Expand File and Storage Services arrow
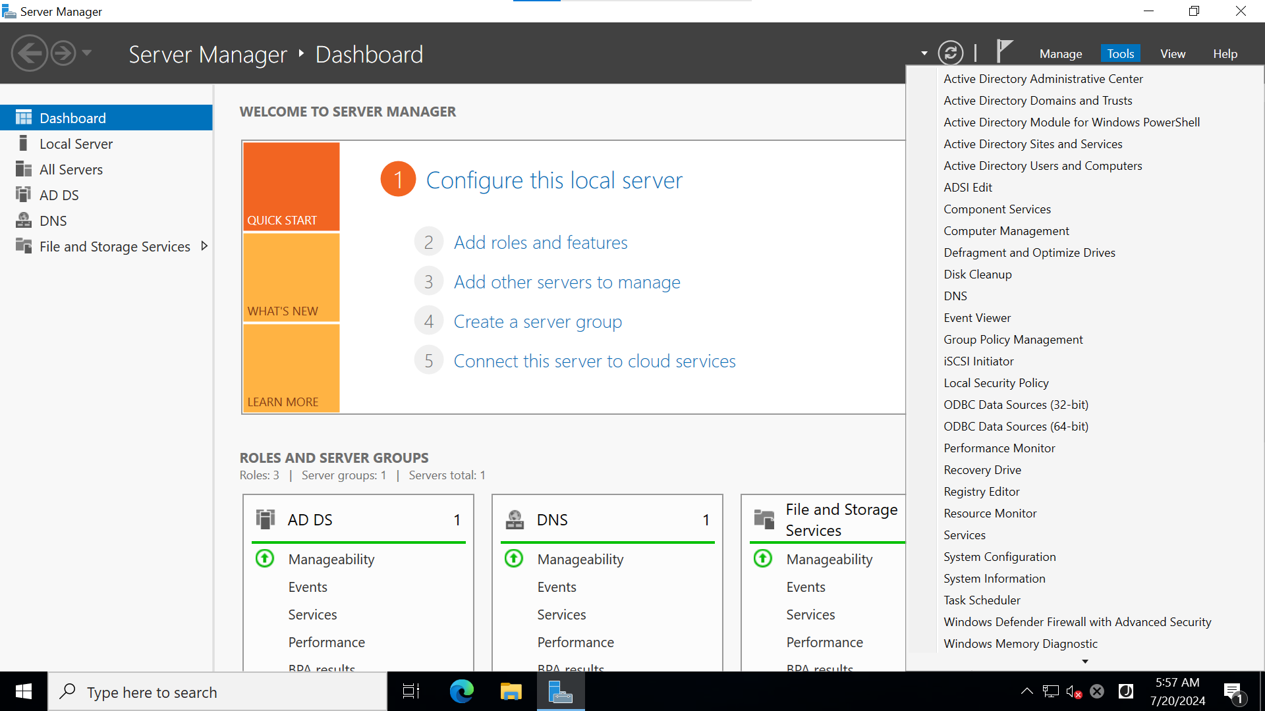1265x711 pixels. coord(204,246)
